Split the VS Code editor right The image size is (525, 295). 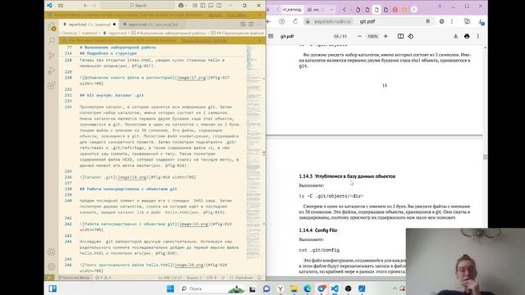pyautogui.click(x=251, y=24)
